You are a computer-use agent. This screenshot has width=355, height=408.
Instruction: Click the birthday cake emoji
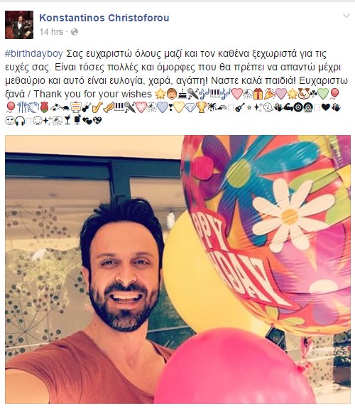(x=182, y=94)
